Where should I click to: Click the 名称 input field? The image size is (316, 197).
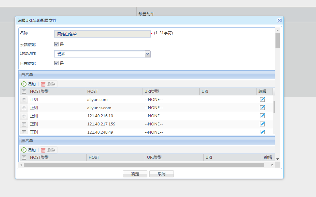point(102,34)
